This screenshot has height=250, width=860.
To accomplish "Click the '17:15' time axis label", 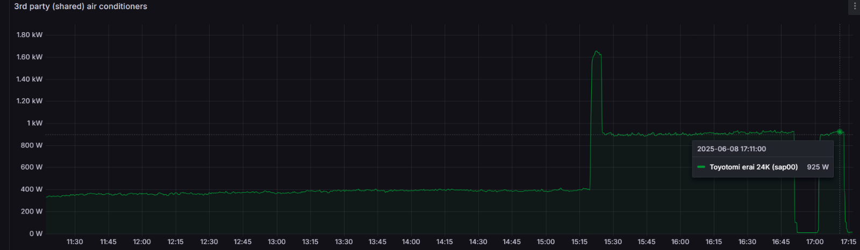I will pos(848,242).
